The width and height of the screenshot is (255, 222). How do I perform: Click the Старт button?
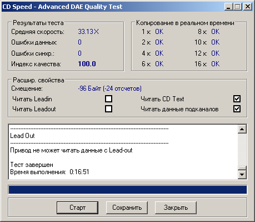[x=77, y=208]
